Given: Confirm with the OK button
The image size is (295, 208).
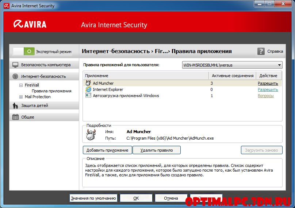Looking at the screenshot, I should click(x=136, y=198).
